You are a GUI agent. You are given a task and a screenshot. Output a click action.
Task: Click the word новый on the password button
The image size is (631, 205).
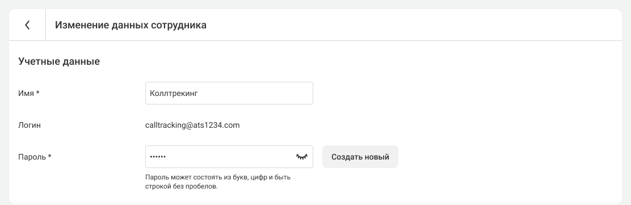coord(377,157)
